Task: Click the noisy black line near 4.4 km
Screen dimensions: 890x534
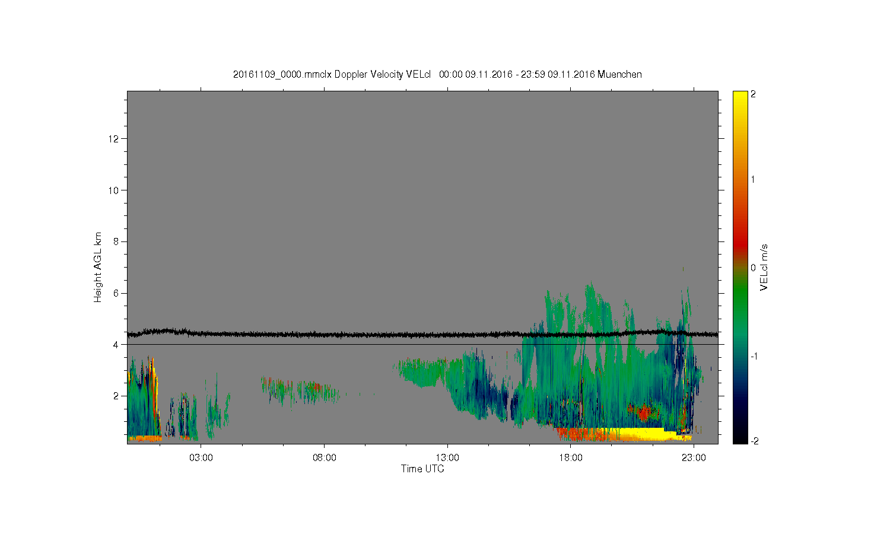Action: tap(422, 334)
